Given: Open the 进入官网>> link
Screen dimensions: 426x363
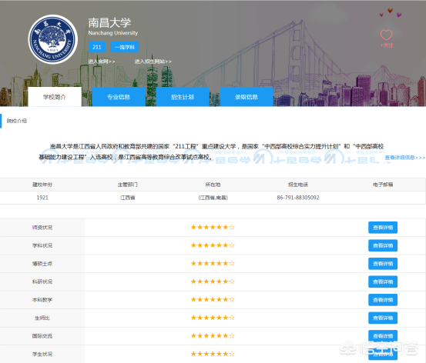Looking at the screenshot, I should pyautogui.click(x=102, y=62).
